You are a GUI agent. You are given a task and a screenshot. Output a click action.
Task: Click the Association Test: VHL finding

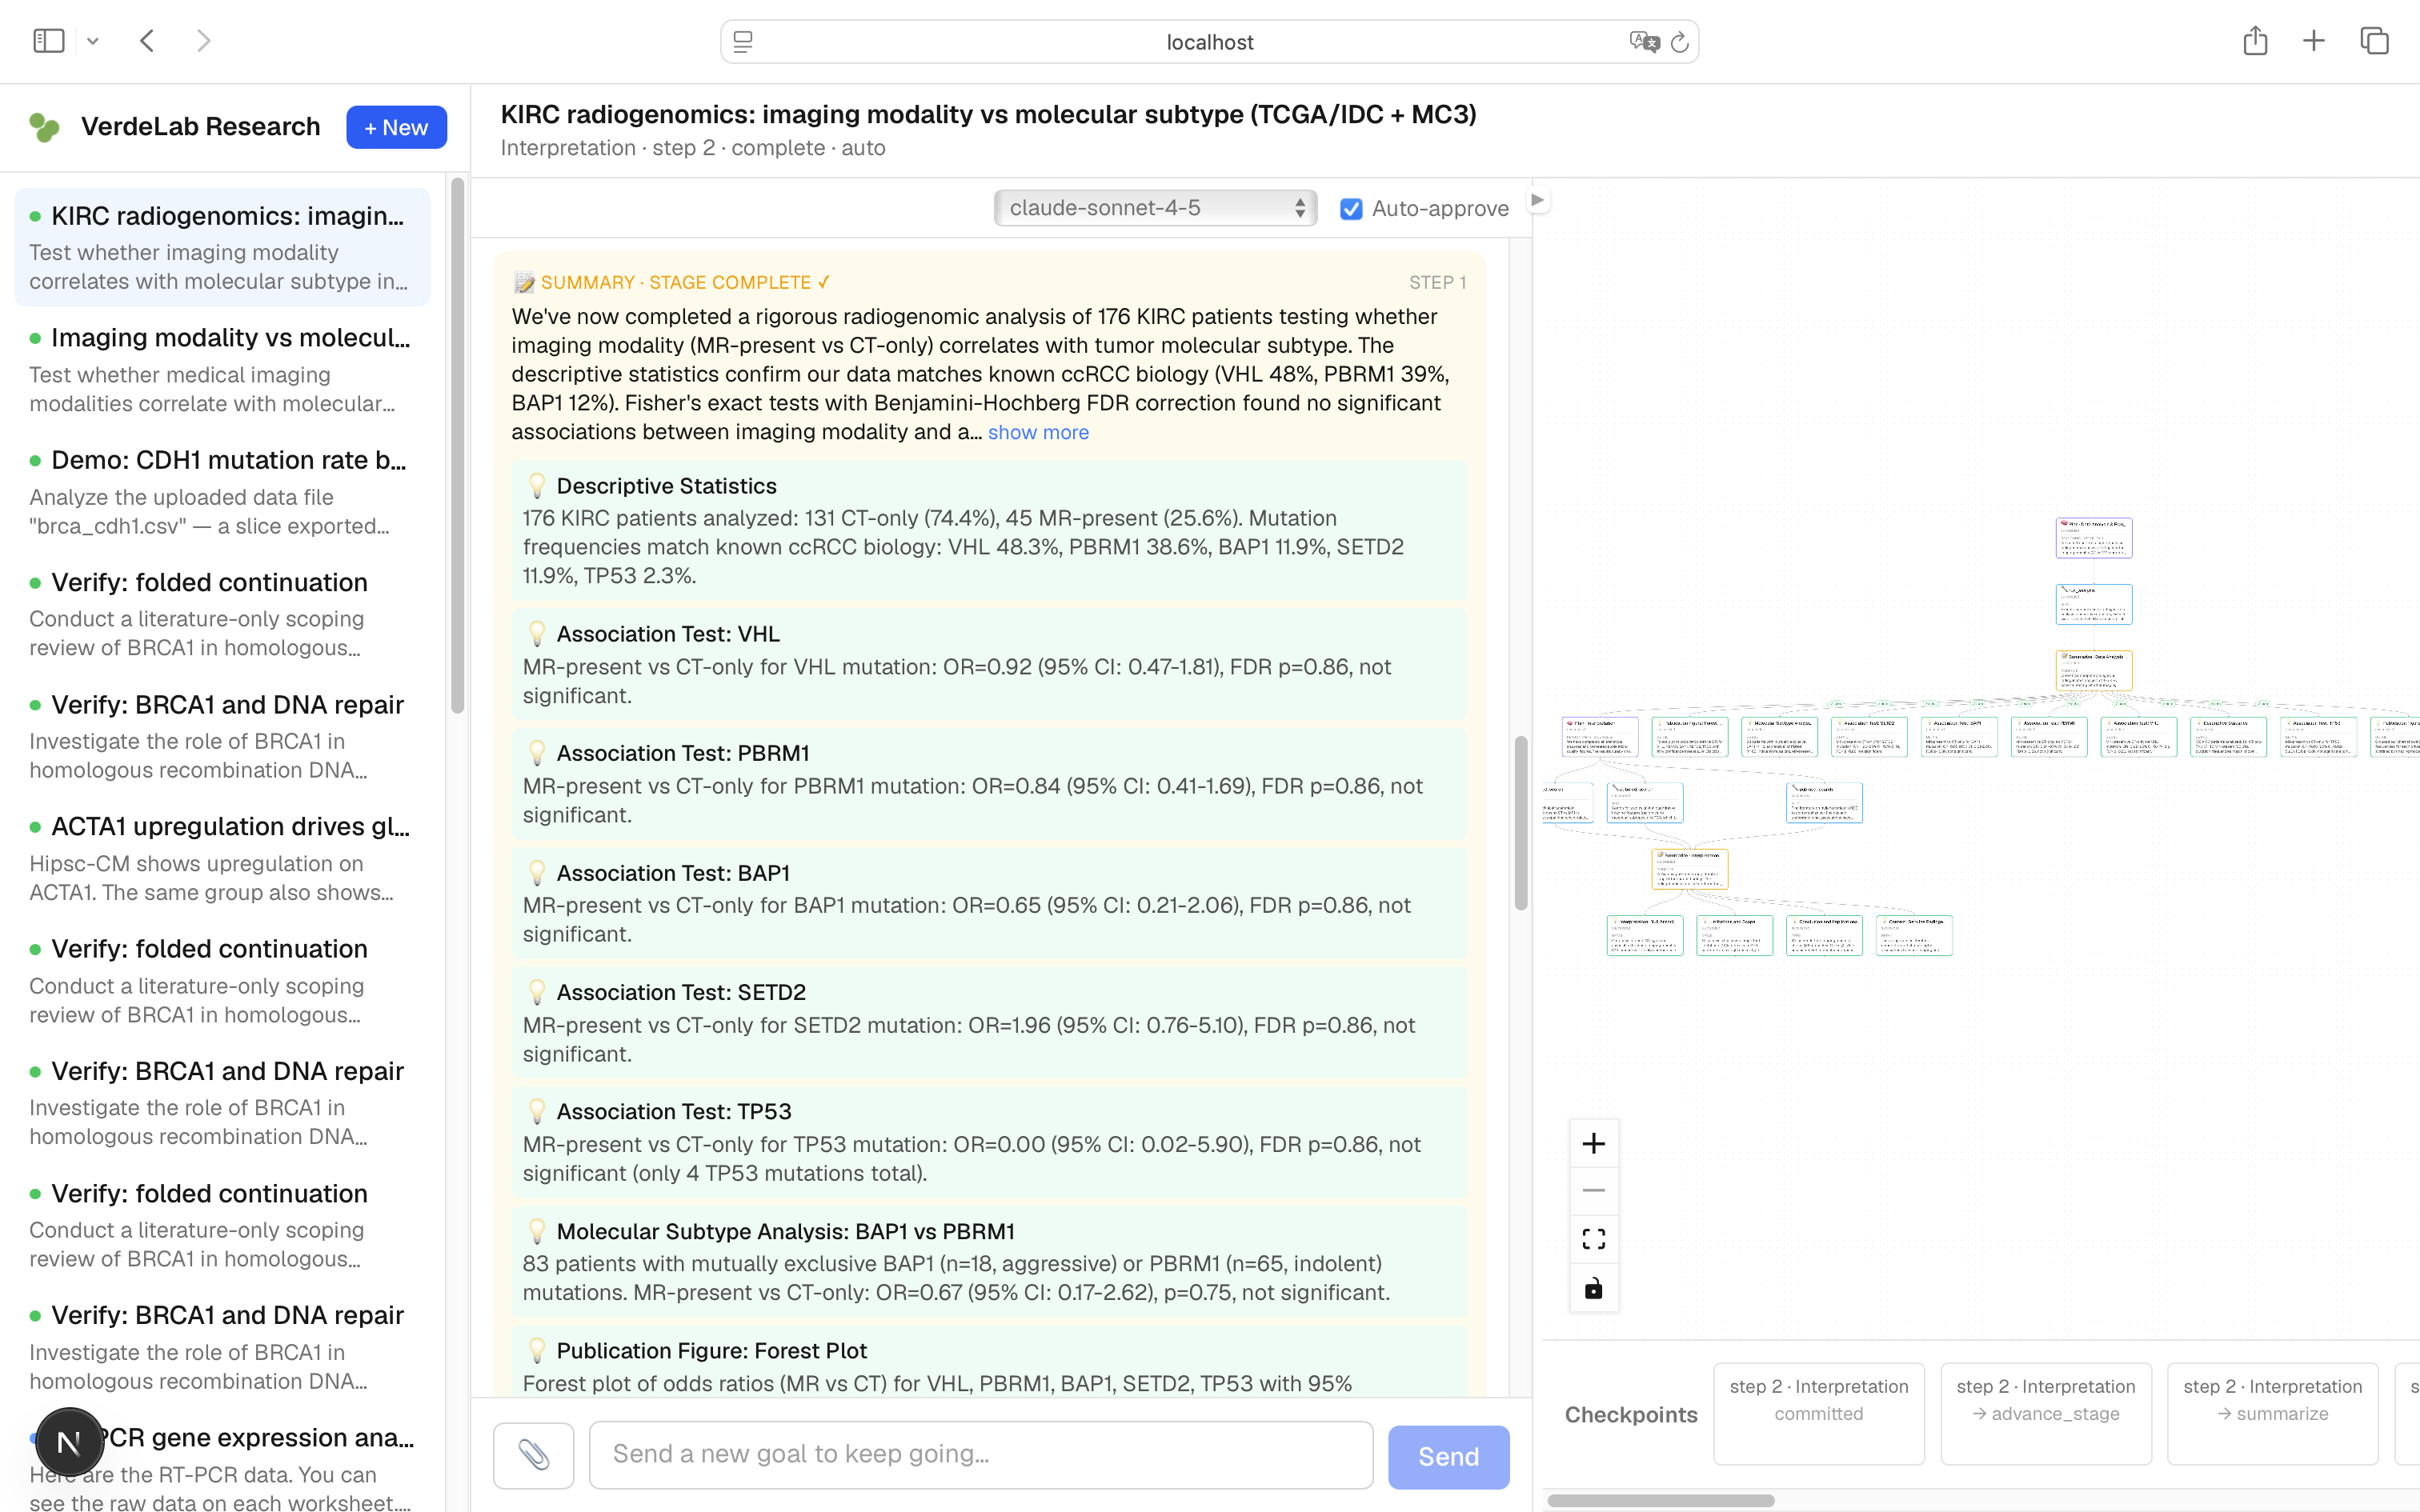989,665
